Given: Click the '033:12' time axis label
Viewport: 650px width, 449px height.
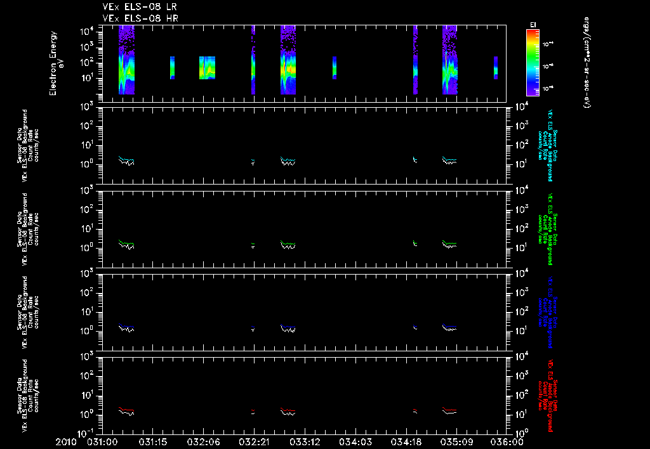Looking at the screenshot, I should pos(305,442).
